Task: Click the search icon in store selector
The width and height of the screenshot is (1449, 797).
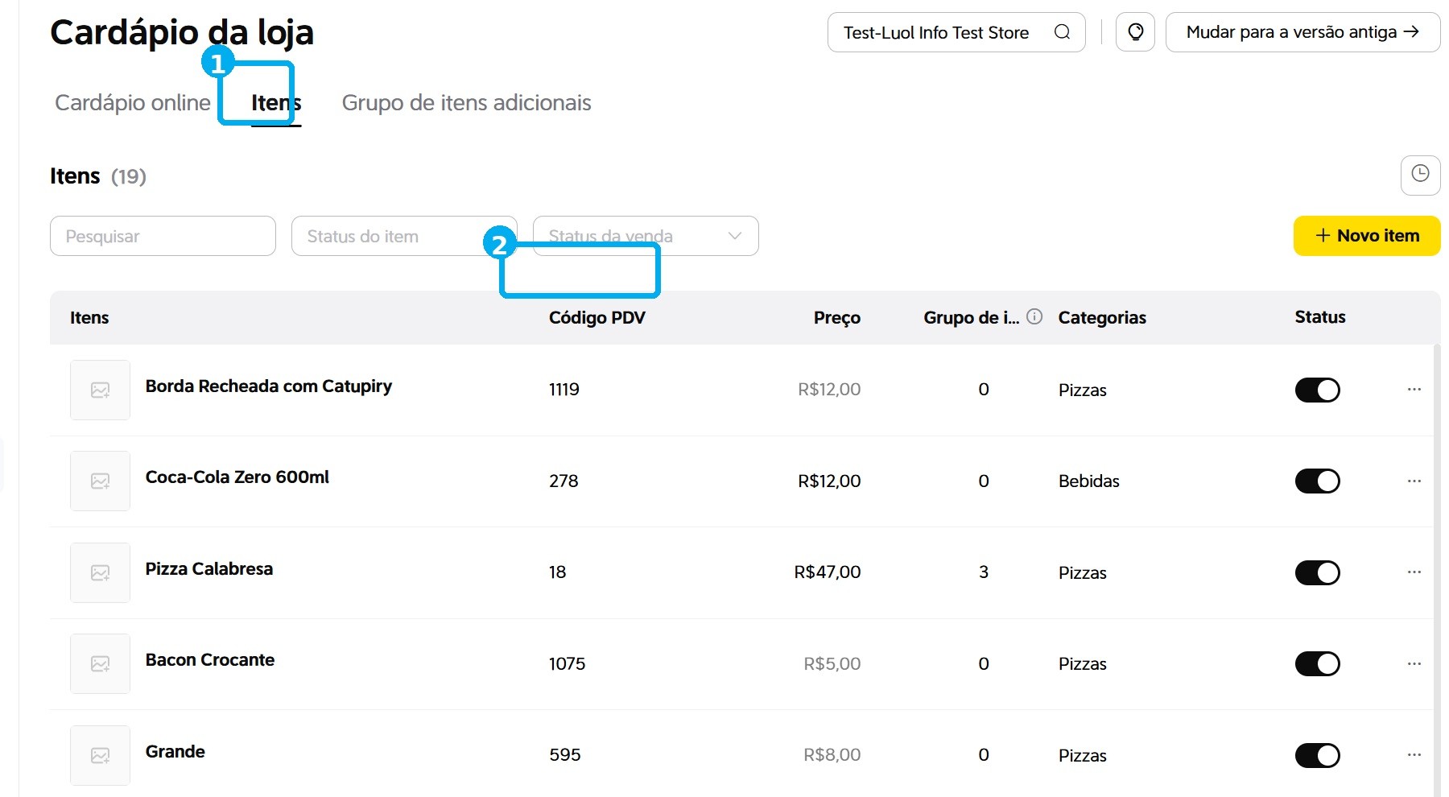Action: click(1062, 32)
